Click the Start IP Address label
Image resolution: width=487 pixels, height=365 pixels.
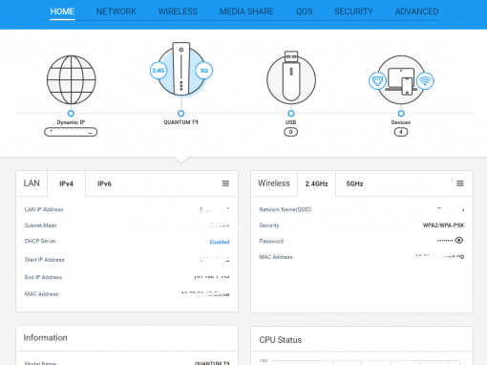coord(45,260)
